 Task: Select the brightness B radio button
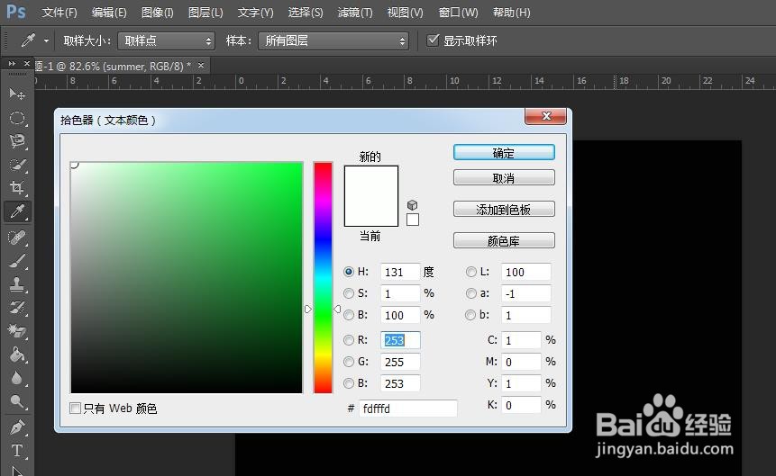(349, 315)
